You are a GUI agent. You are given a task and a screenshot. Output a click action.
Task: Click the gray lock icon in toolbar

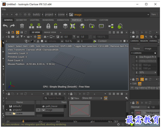[x=48, y=26]
